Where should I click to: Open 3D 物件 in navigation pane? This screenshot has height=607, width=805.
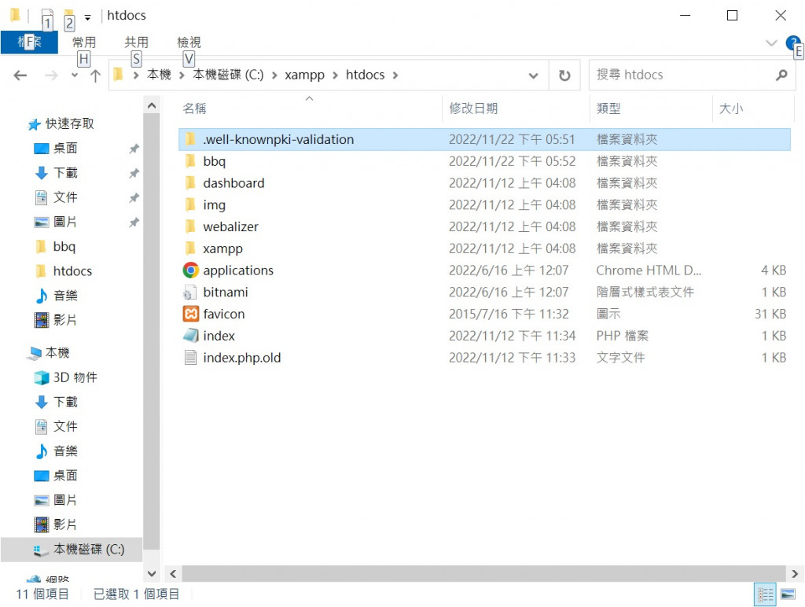click(x=75, y=377)
